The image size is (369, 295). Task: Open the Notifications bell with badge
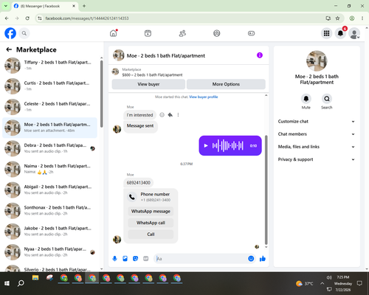340,33
